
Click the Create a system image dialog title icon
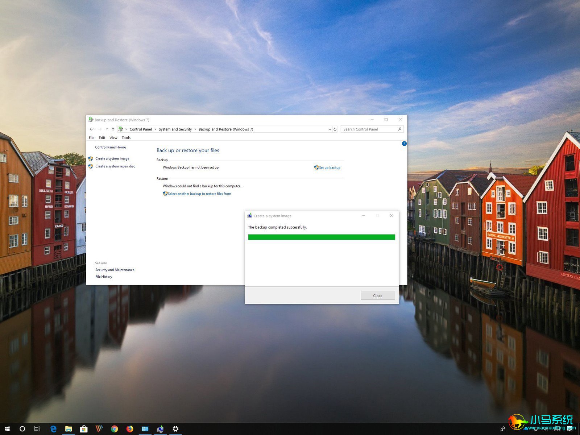point(249,216)
